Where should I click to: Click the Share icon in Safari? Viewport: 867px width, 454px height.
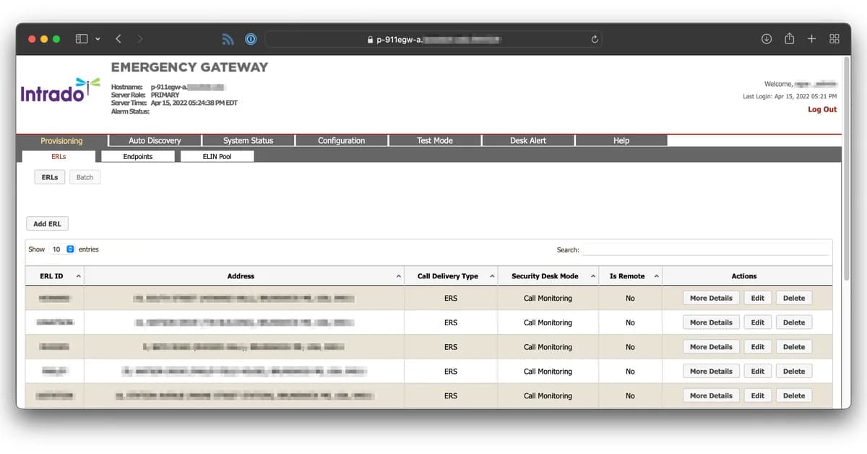coord(789,39)
